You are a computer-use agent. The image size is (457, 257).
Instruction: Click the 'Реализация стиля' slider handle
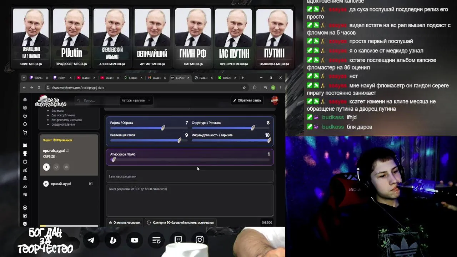click(x=180, y=140)
